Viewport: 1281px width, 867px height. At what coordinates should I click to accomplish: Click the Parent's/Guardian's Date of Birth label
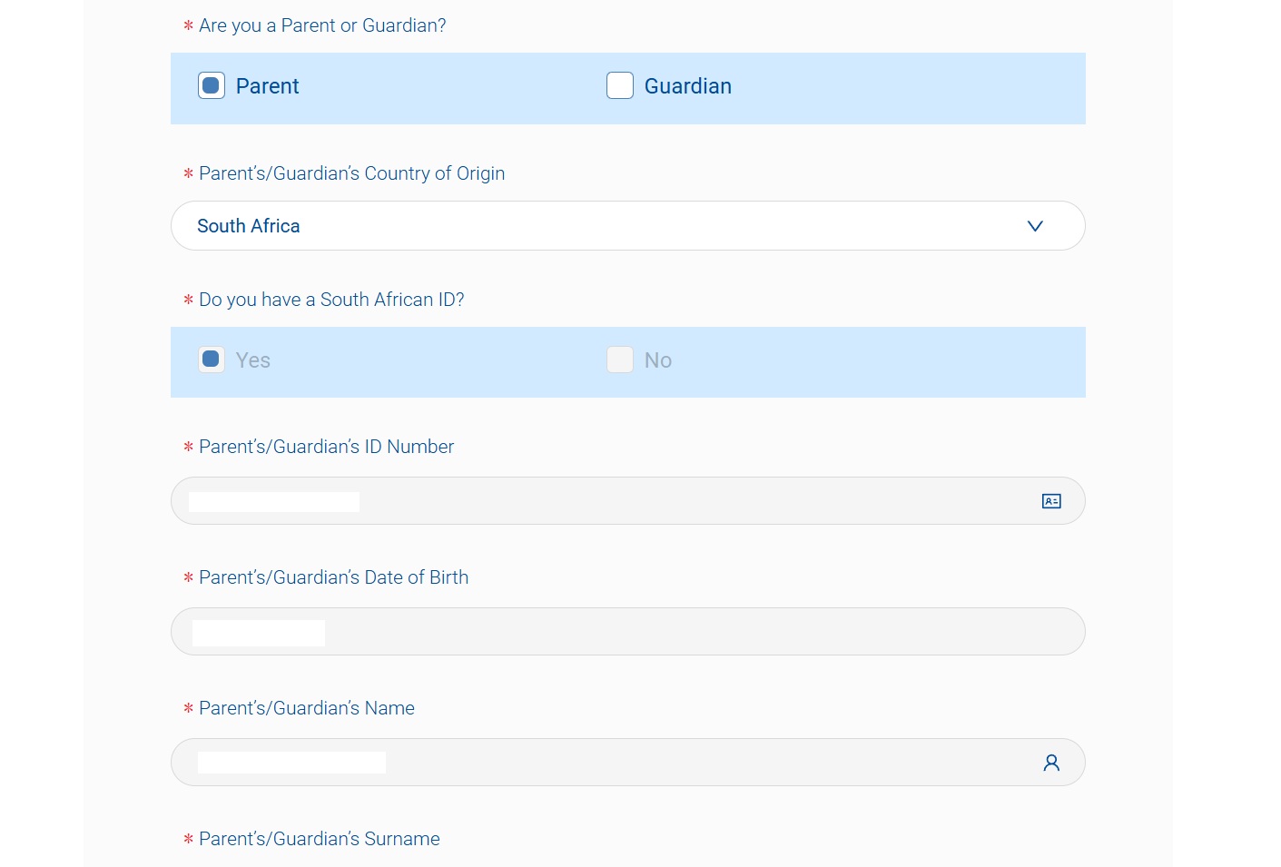pos(334,577)
